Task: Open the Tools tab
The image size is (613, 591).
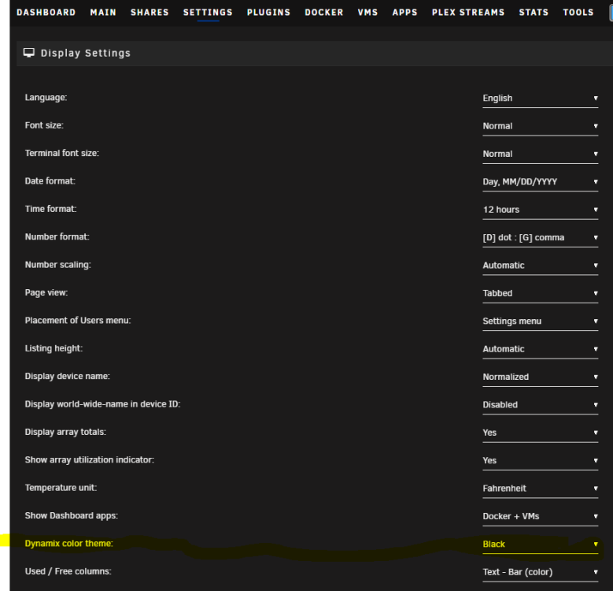Action: click(578, 13)
